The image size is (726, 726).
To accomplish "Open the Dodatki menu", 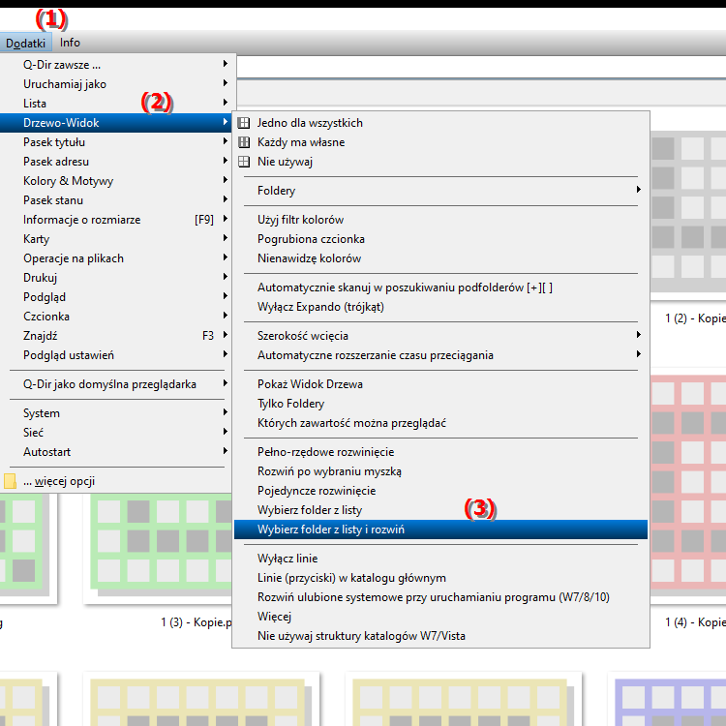I will coord(25,43).
